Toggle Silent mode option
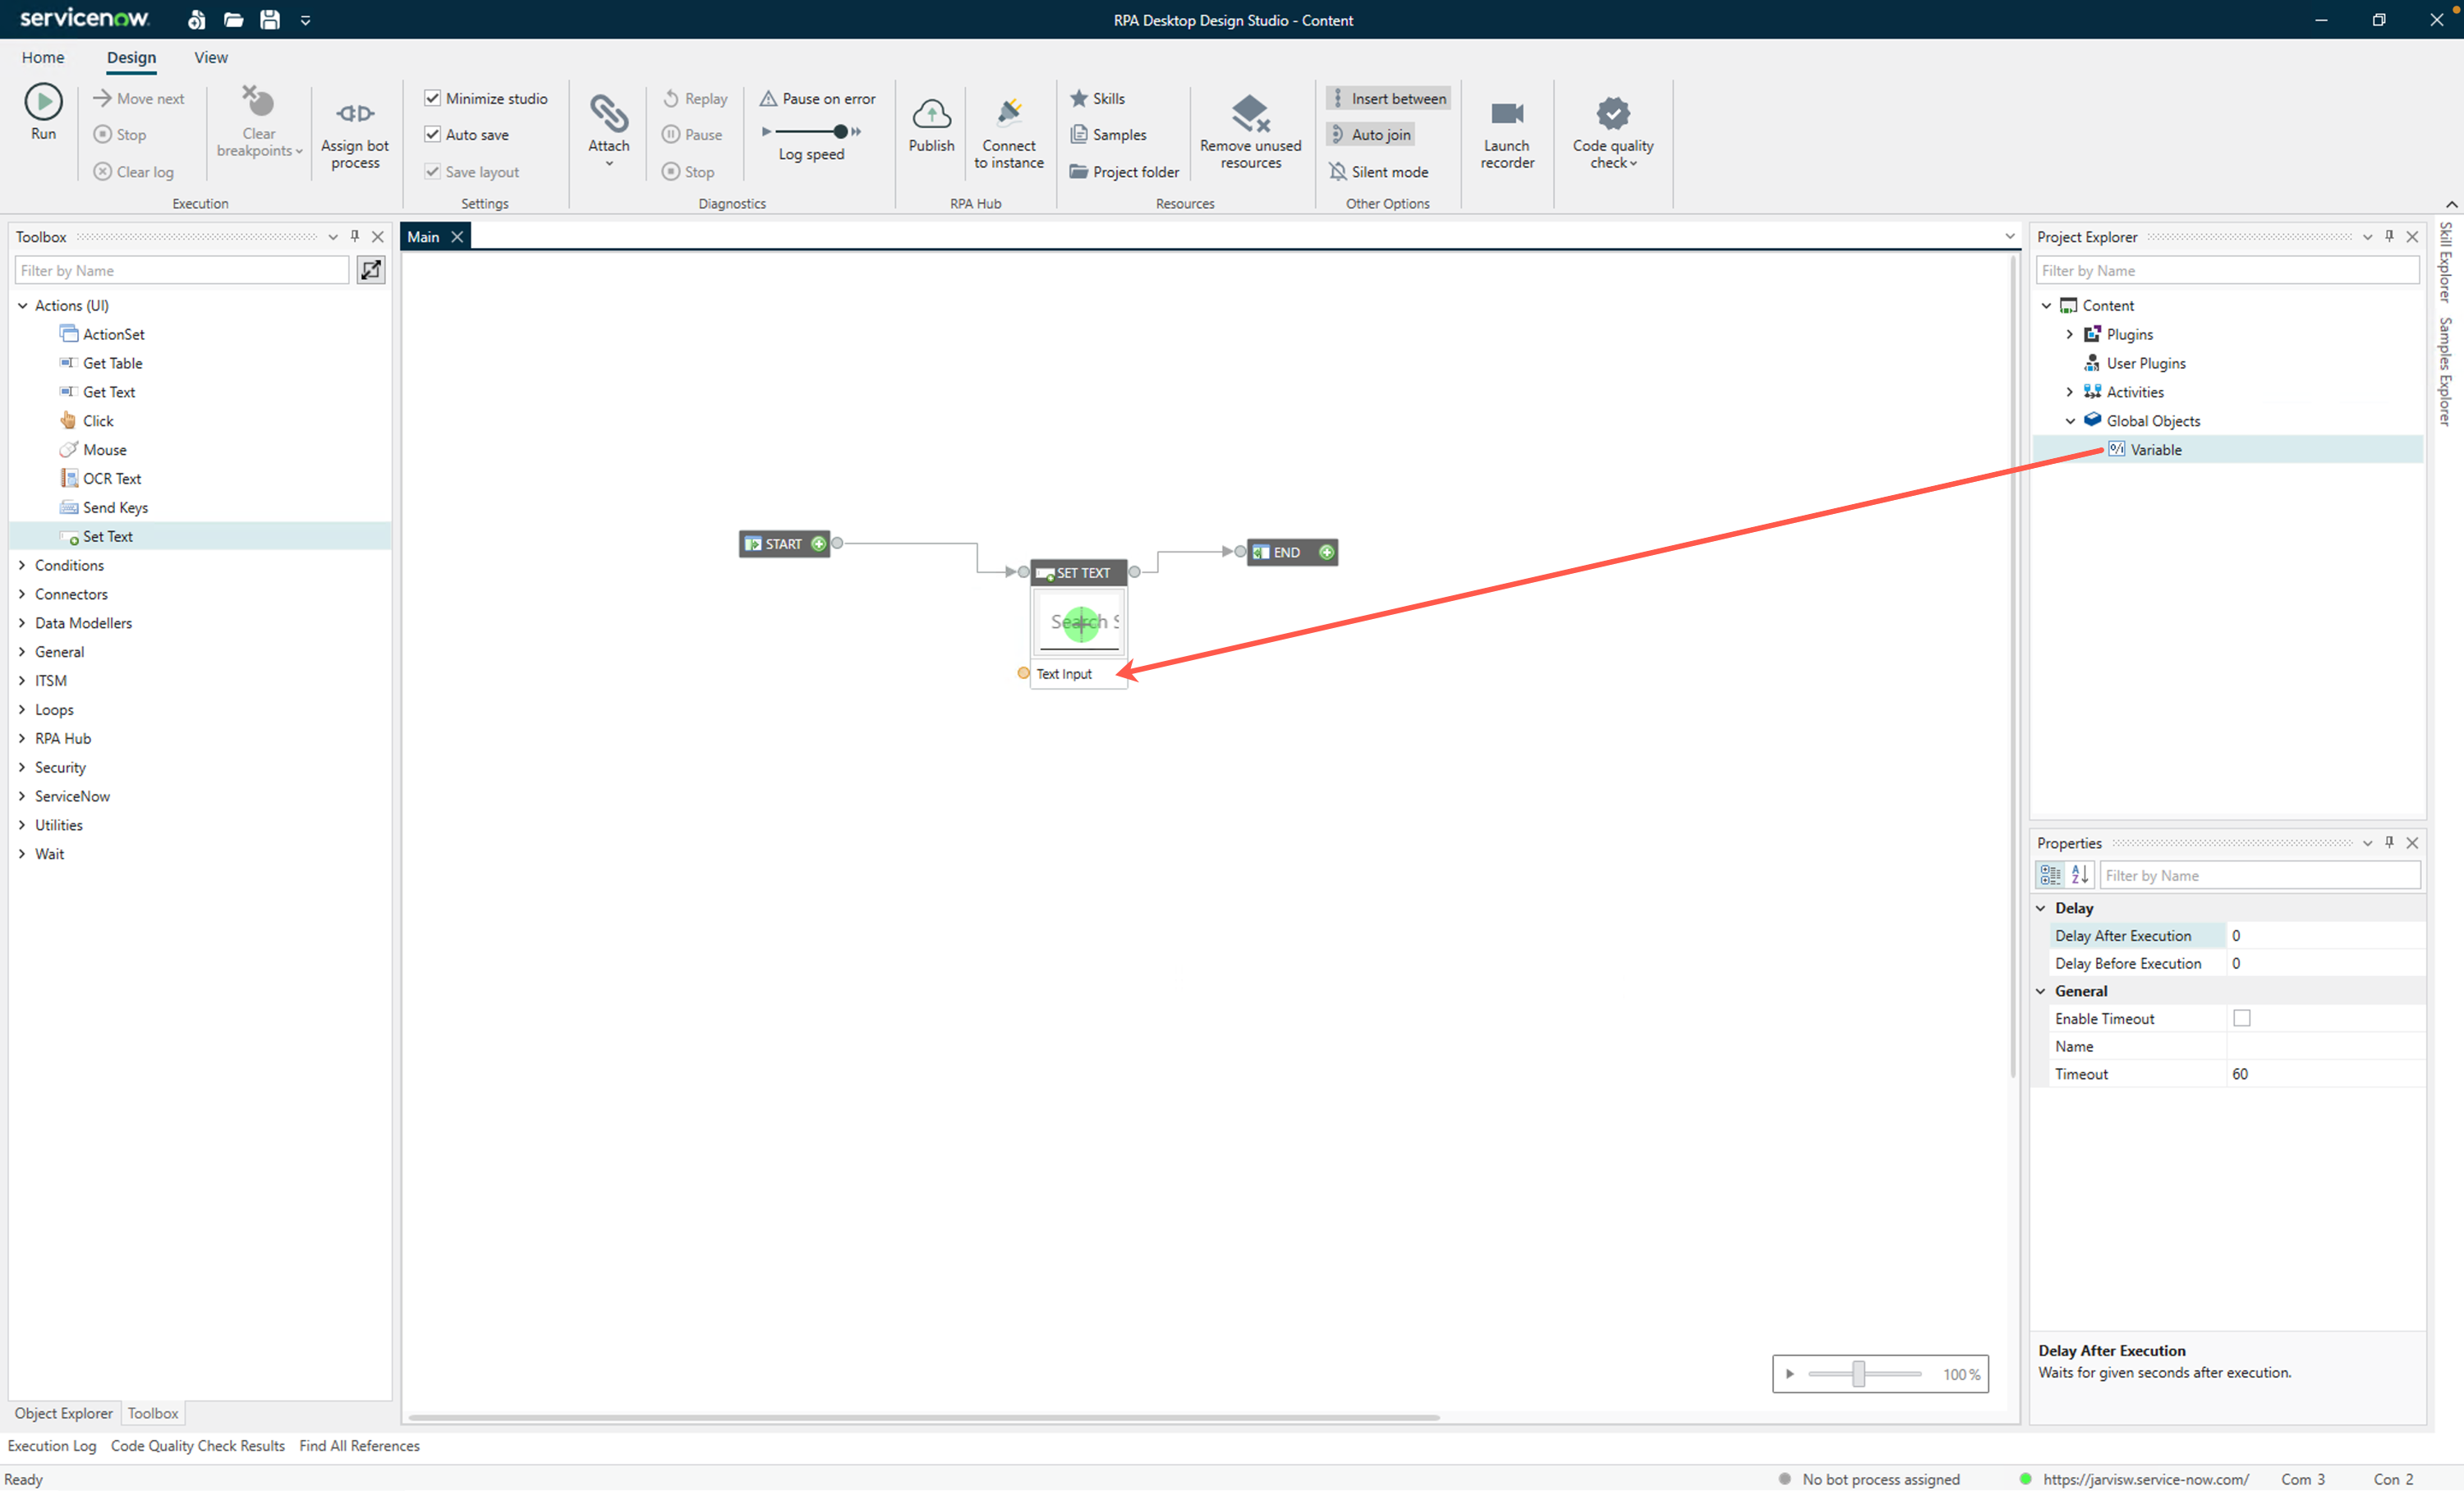The image size is (2464, 1491). pyautogui.click(x=1378, y=172)
